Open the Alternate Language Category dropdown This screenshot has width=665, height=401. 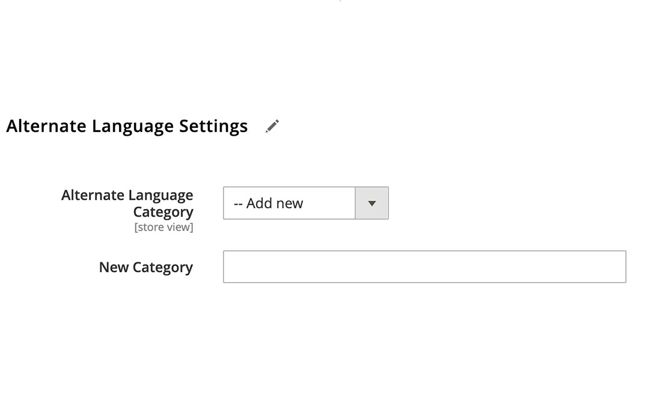coord(305,204)
